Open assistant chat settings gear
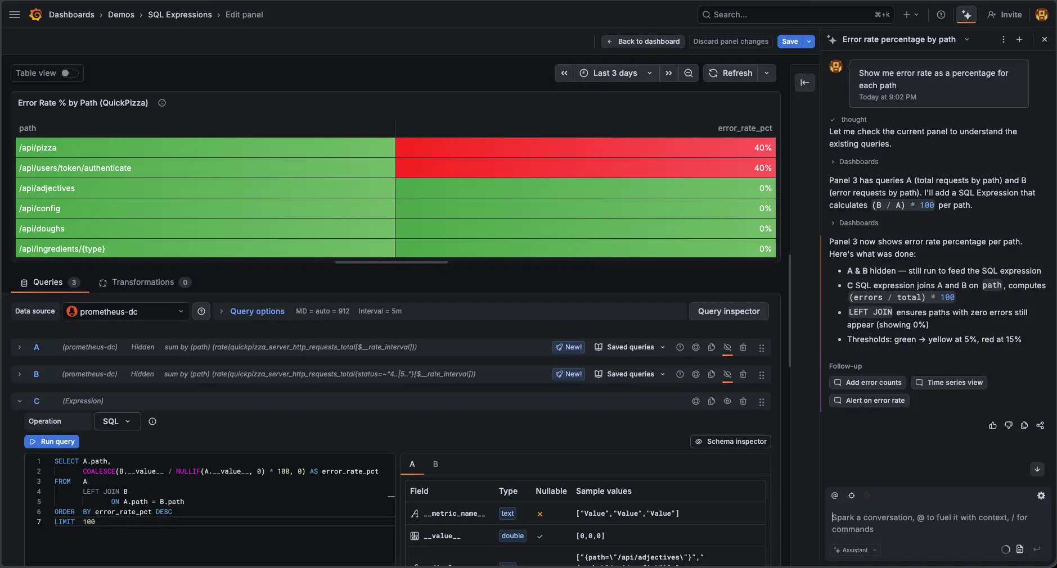The height and width of the screenshot is (568, 1057). (x=1041, y=496)
